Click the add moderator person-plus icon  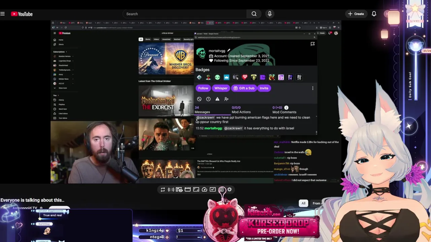(226, 99)
